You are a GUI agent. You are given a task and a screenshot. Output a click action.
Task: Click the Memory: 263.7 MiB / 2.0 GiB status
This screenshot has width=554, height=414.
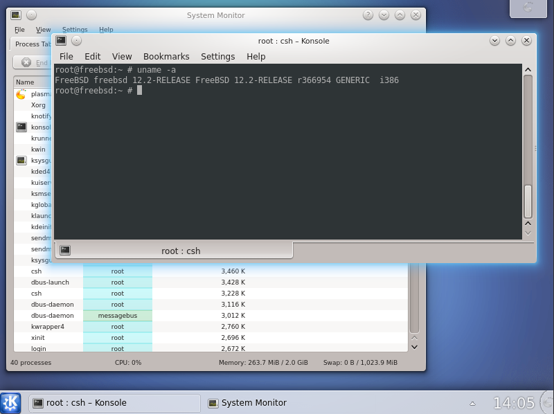263,363
